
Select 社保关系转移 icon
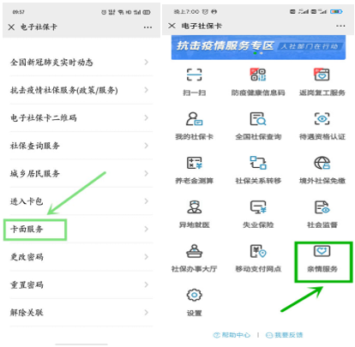258,163
